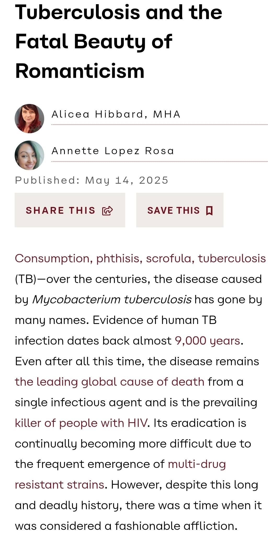
Task: Follow the resistant strains link text
Action: point(60,485)
